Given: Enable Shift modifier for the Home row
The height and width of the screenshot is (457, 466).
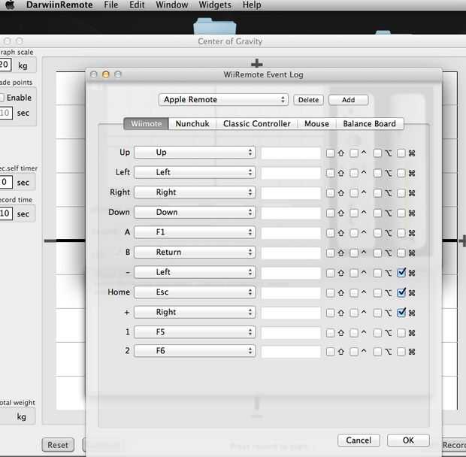Looking at the screenshot, I should point(330,293).
